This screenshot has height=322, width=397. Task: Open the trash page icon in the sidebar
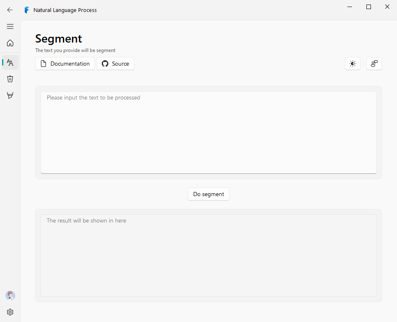click(10, 79)
